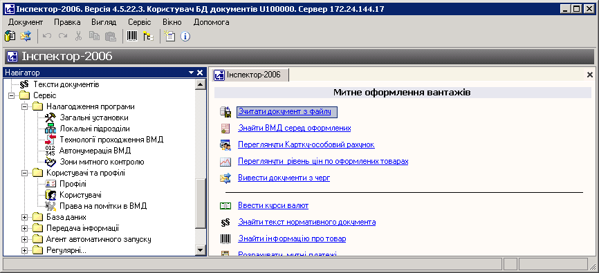Select the Локальні підрозділи text label

pos(95,129)
